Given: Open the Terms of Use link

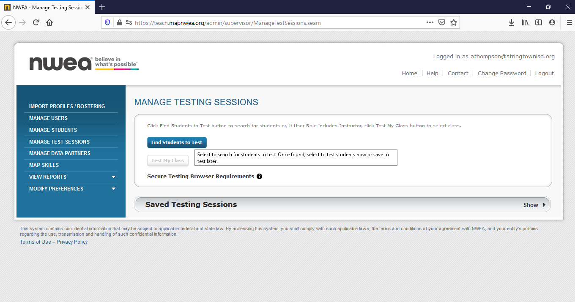Looking at the screenshot, I should pos(35,242).
